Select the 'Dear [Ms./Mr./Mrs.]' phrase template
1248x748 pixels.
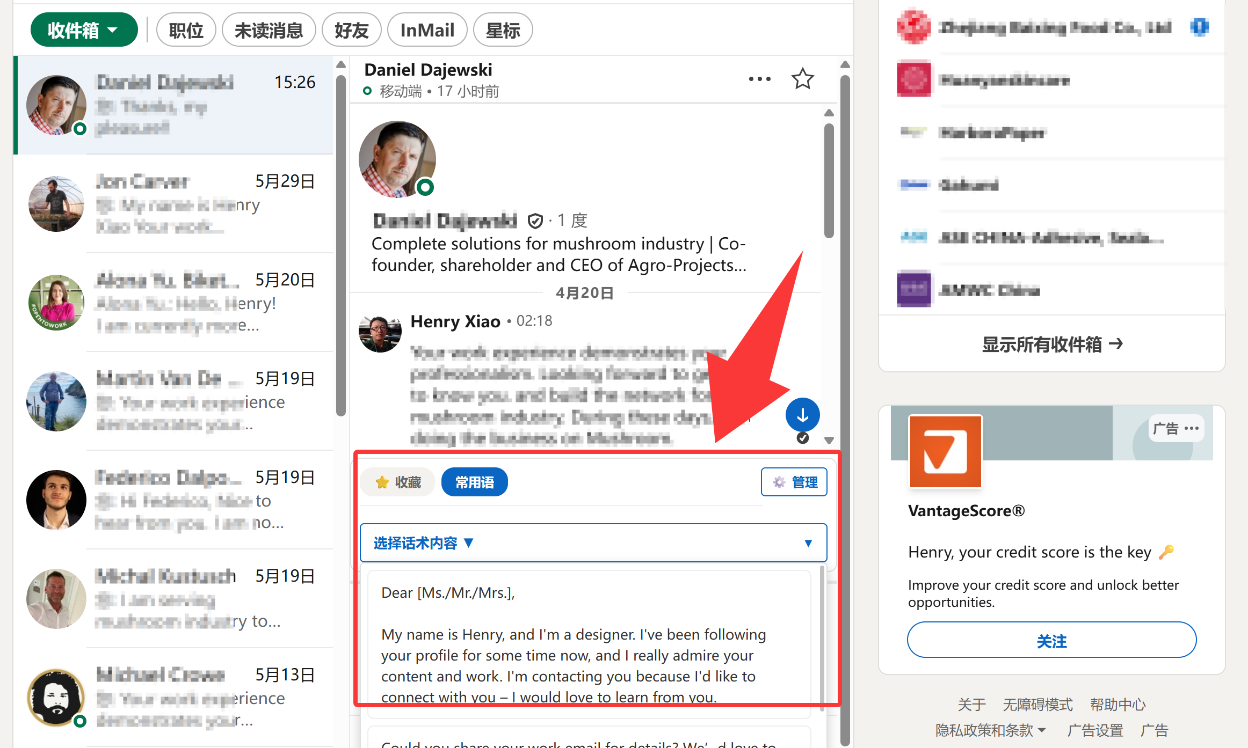(x=589, y=644)
